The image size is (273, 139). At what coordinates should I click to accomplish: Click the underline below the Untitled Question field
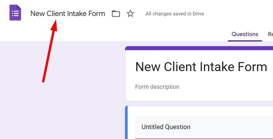point(204,138)
